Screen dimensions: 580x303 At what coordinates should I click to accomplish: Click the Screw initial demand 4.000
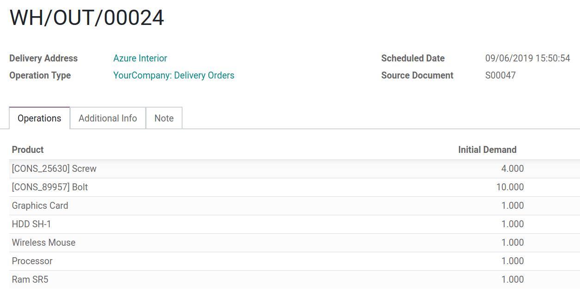512,169
